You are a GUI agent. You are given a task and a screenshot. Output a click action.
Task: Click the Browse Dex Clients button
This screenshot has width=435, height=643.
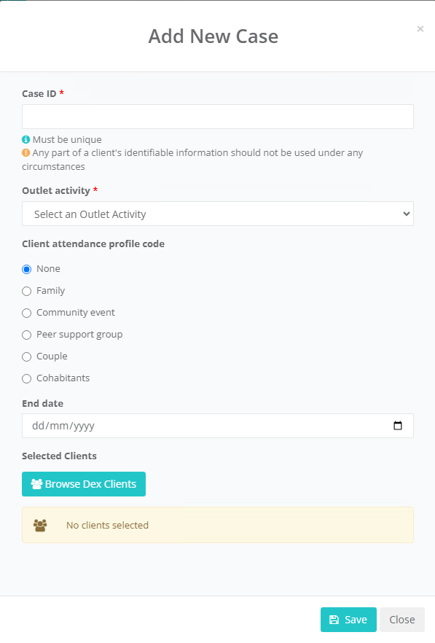[x=84, y=484]
